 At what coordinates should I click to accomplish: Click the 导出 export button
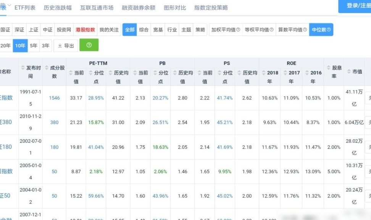(x=66, y=46)
